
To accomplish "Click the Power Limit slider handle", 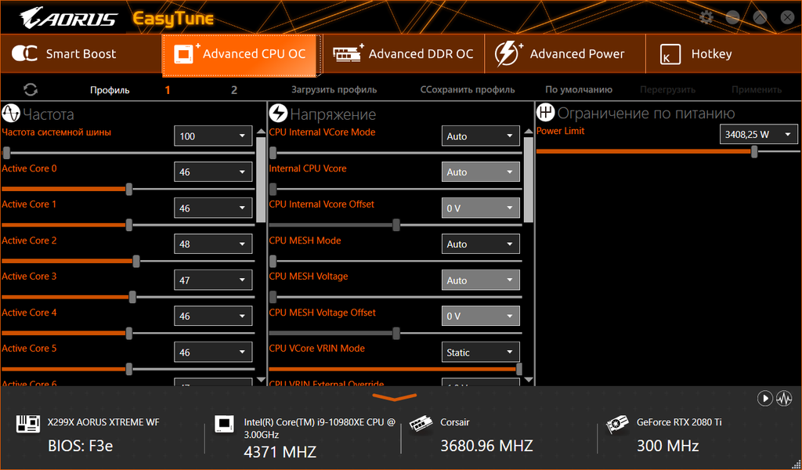I will pyautogui.click(x=754, y=151).
